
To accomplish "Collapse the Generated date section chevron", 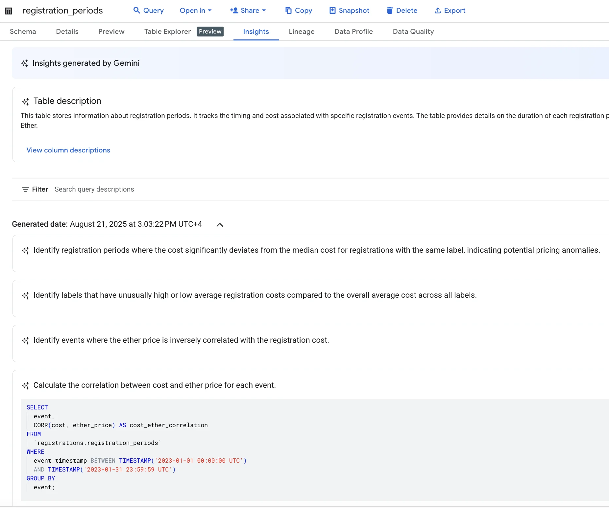I will pos(219,225).
